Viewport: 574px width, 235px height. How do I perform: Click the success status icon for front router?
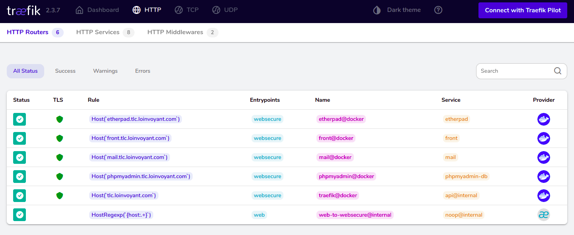point(20,138)
